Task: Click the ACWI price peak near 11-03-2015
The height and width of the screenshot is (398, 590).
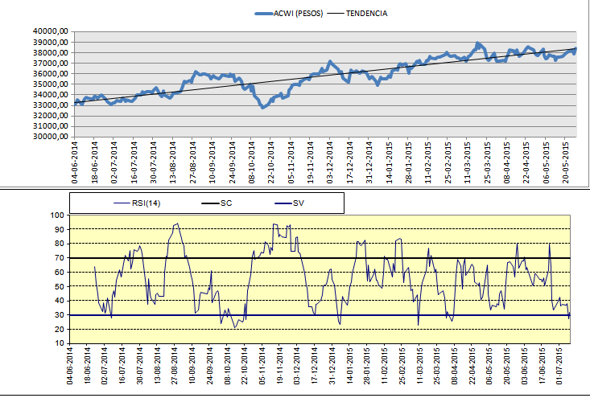Action: (477, 43)
